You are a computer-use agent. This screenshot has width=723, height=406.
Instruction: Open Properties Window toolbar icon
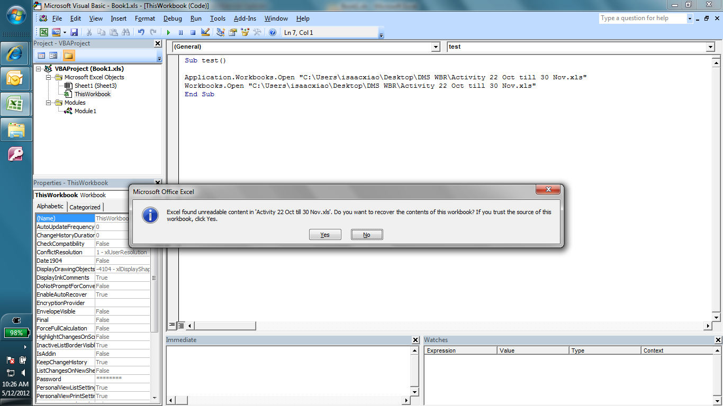coord(233,32)
